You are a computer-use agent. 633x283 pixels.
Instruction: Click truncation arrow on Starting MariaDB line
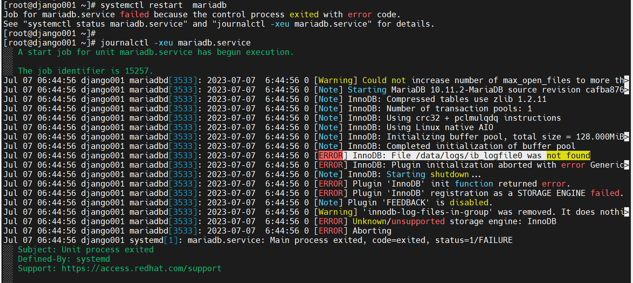(x=627, y=90)
